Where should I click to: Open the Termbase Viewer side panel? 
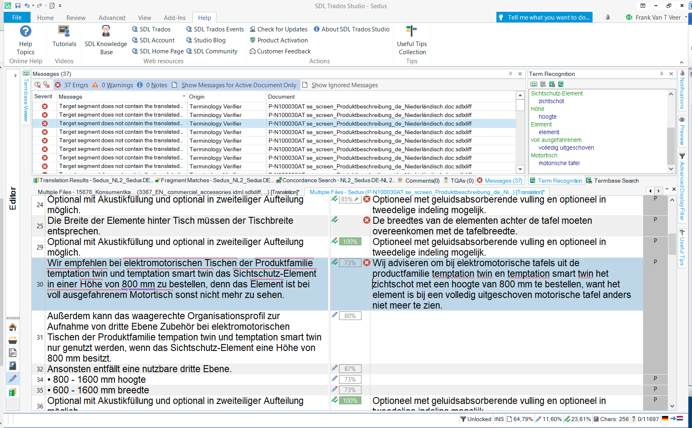point(25,97)
